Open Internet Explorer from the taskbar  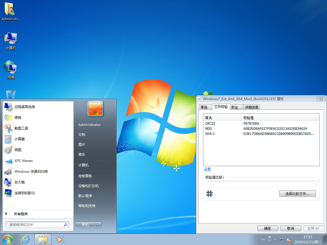pos(25,239)
